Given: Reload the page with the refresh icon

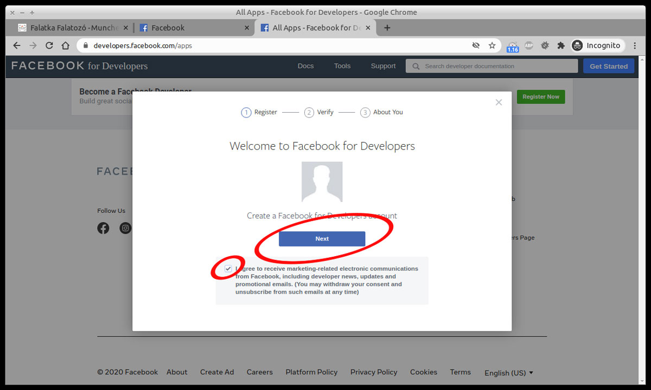Looking at the screenshot, I should click(x=49, y=45).
